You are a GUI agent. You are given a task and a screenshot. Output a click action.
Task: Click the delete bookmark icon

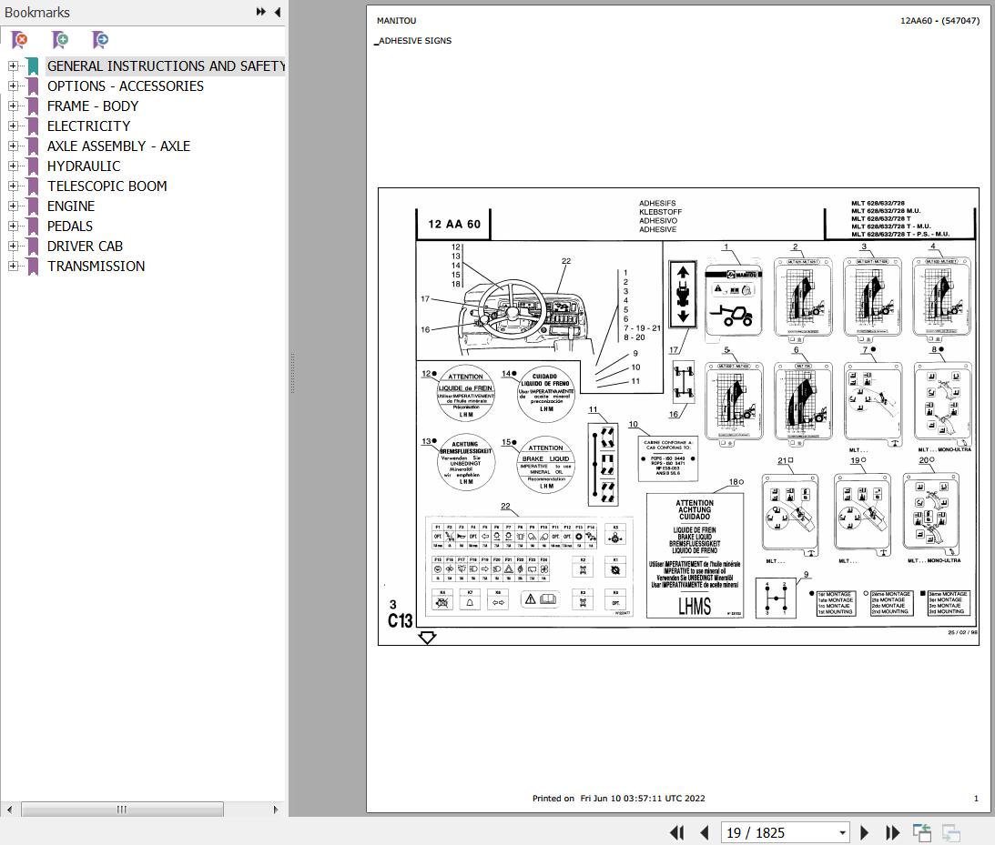coord(20,40)
